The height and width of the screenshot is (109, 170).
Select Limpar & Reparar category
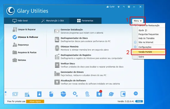click(x=24, y=29)
